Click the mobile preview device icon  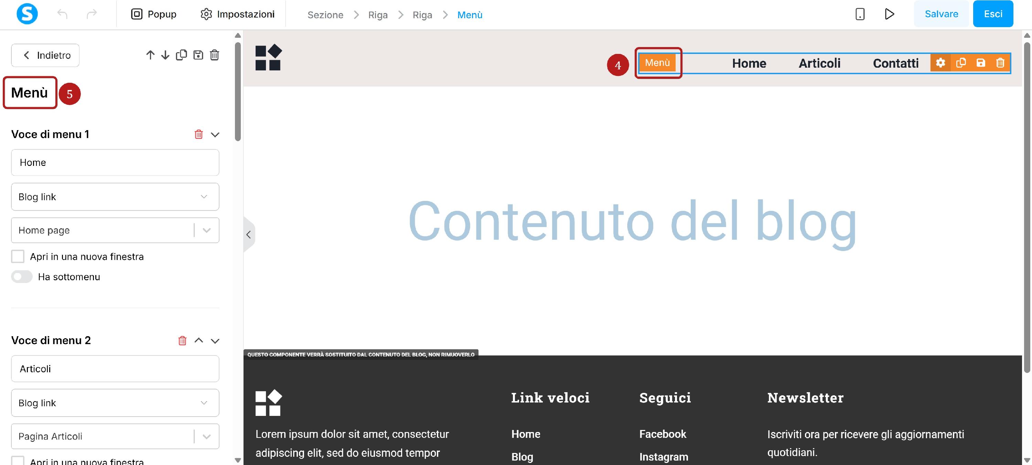[860, 14]
